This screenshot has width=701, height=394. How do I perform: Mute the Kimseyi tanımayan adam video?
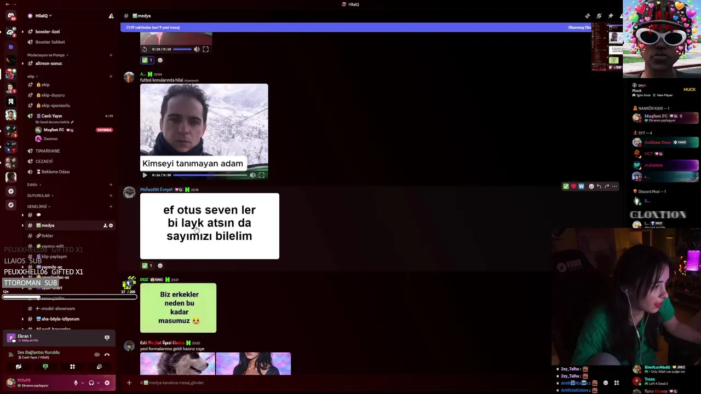(252, 175)
